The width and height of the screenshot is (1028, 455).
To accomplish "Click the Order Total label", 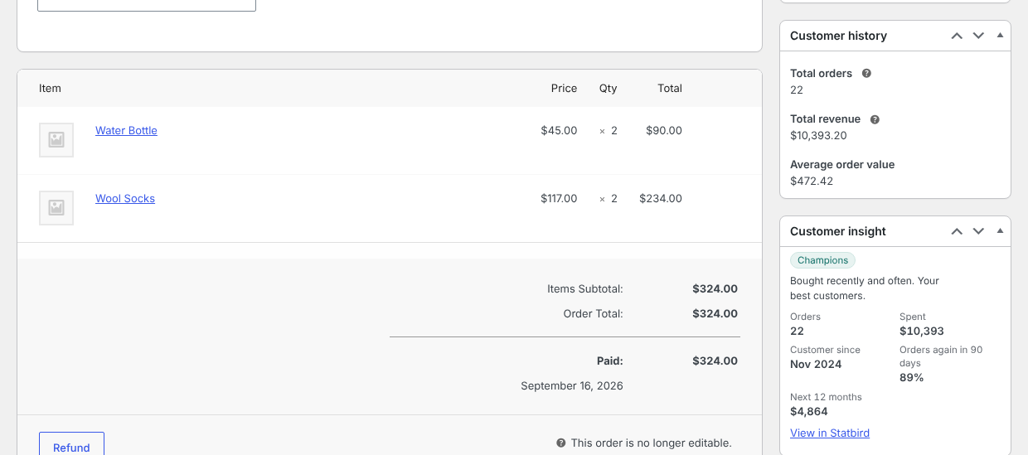I will [x=593, y=314].
